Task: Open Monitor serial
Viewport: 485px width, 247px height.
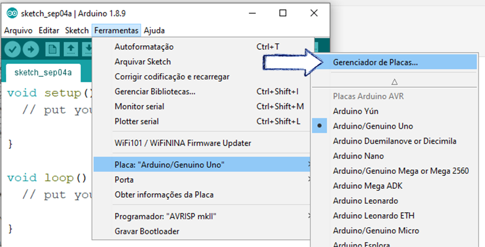Action: click(202, 106)
